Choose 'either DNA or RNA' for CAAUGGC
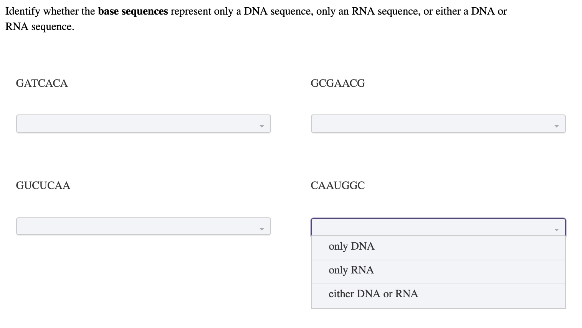 click(x=373, y=294)
